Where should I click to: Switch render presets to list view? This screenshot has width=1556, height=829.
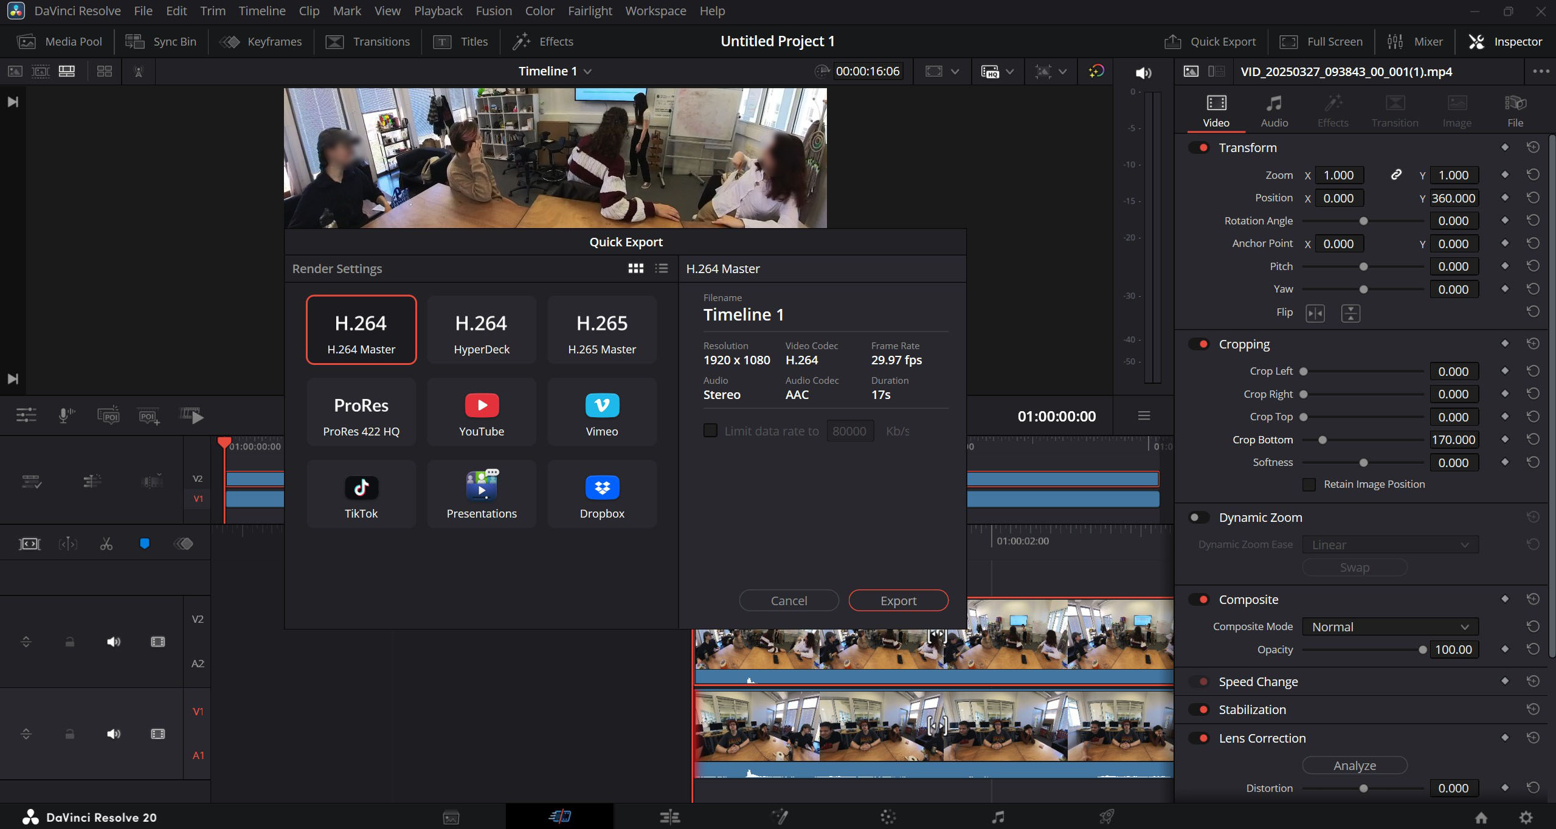[662, 268]
